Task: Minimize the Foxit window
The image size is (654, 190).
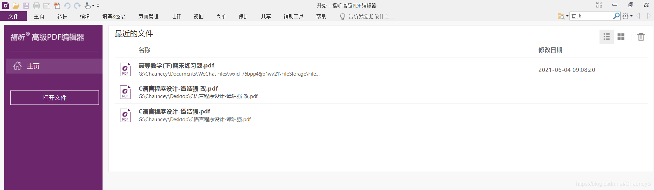Action: tap(615, 5)
